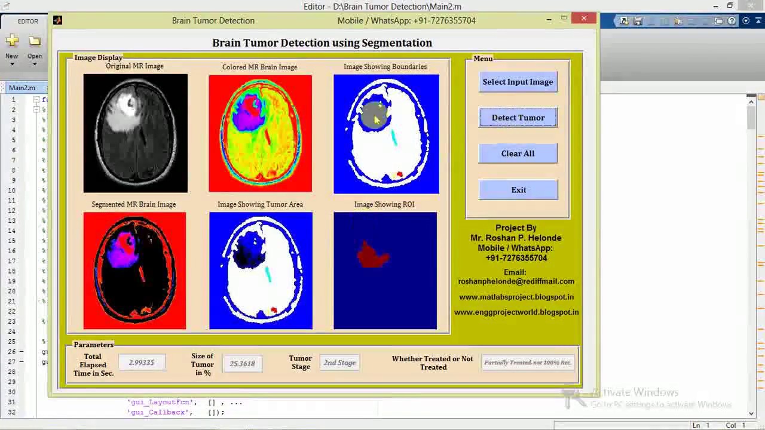Click the roshanphelonde@rediffmail.com email text

(x=516, y=281)
